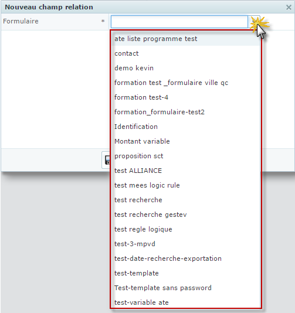The height and width of the screenshot is (313, 295).
Task: Choose 'formation_formulaire-test2' option
Action: [x=185, y=112]
